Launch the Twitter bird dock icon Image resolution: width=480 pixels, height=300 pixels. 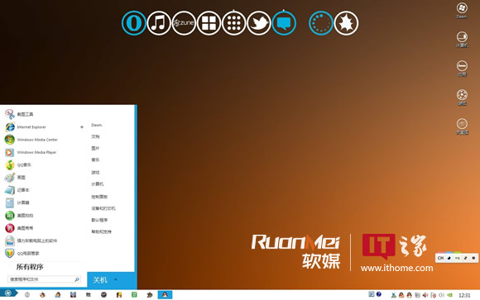click(259, 23)
